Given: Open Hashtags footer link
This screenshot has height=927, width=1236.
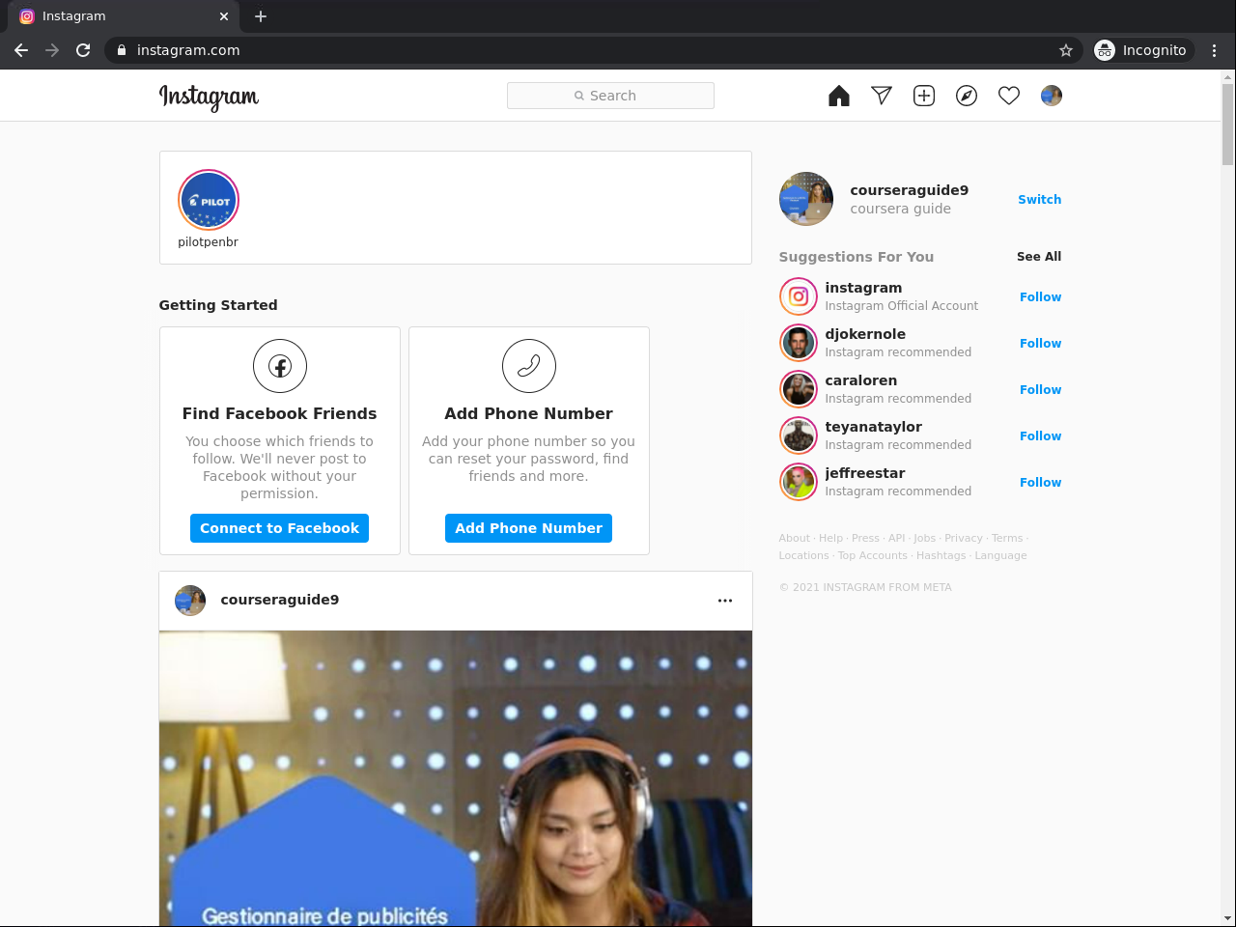Looking at the screenshot, I should 941,556.
